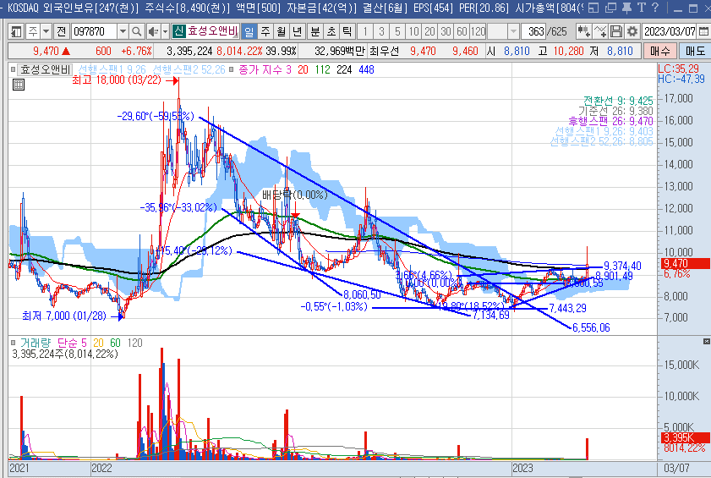Choose interval 120 button
The width and height of the screenshot is (711, 478).
coord(478,31)
